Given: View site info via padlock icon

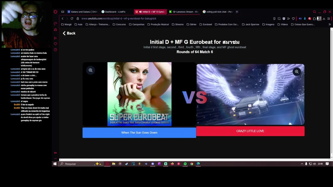Looking at the screenshot, I should tap(78, 18).
